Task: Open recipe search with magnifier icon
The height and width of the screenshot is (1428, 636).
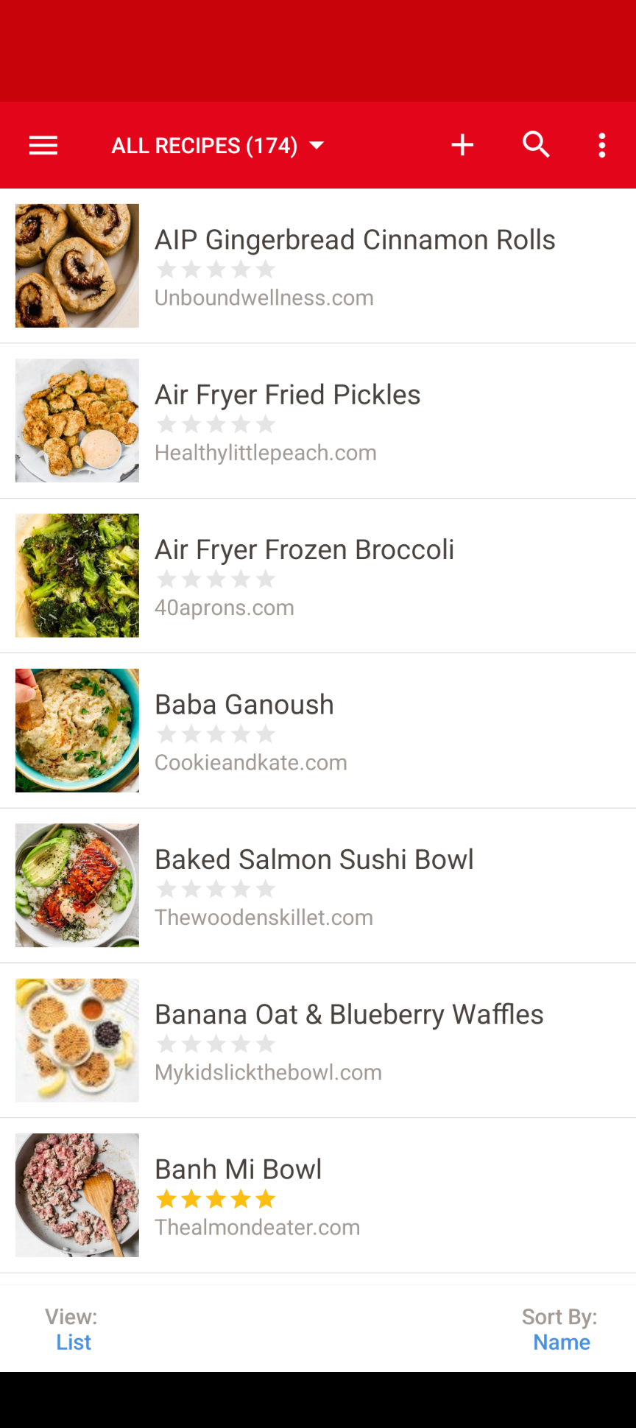Action: (x=536, y=145)
